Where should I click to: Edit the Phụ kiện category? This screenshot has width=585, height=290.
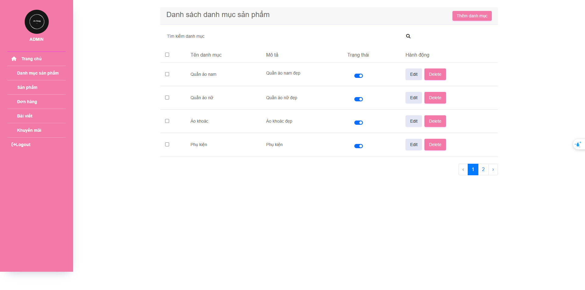coord(414,145)
